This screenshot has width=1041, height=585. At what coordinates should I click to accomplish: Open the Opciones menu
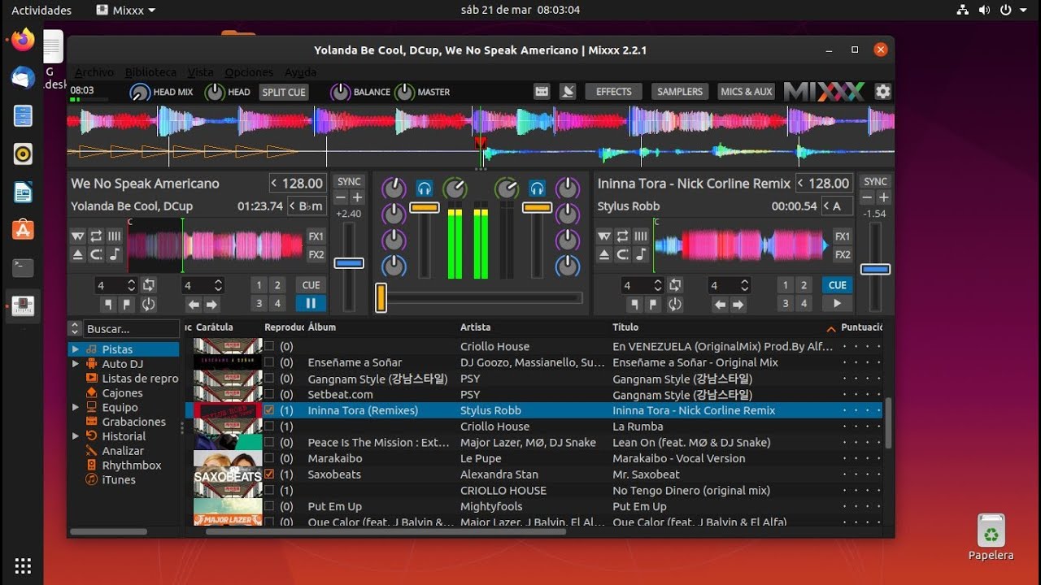point(249,72)
